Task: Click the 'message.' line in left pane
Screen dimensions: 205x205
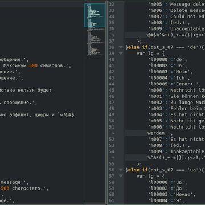Action: (14, 182)
